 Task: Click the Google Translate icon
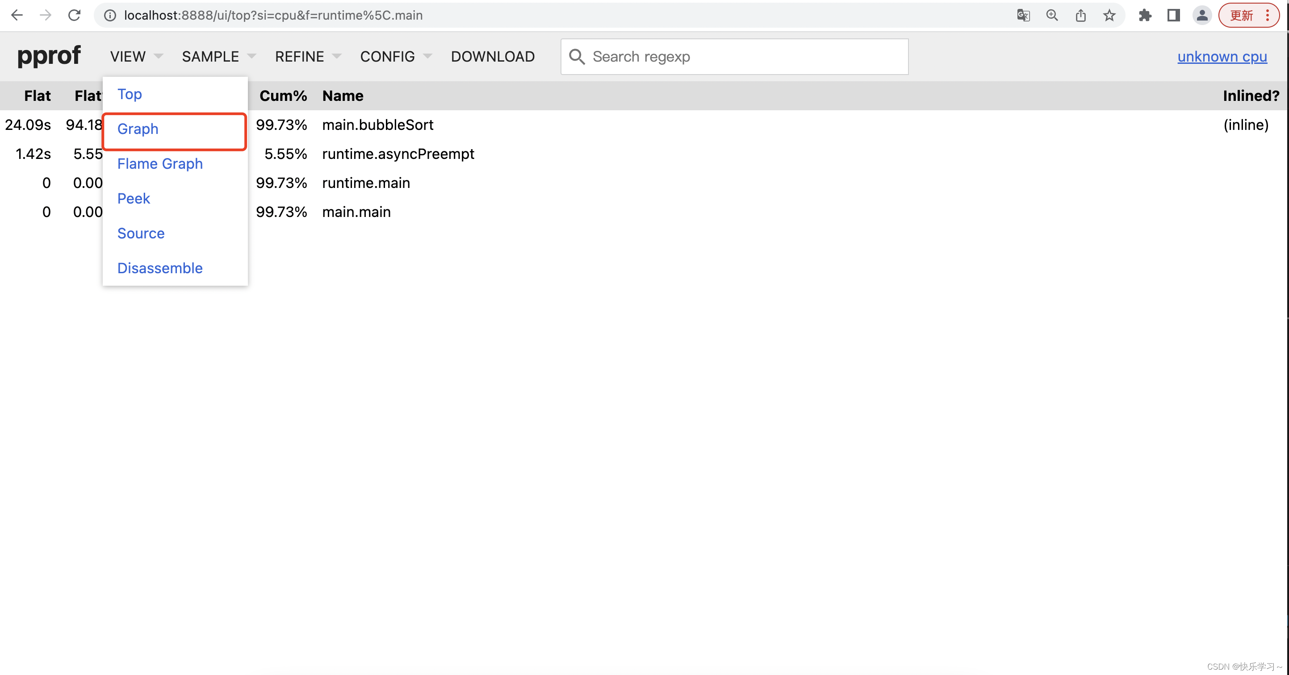[x=1023, y=16]
